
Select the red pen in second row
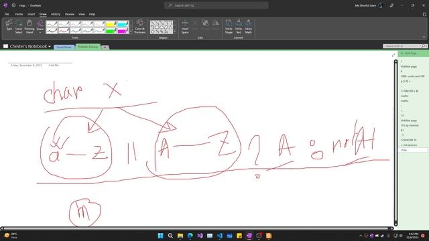click(64, 31)
